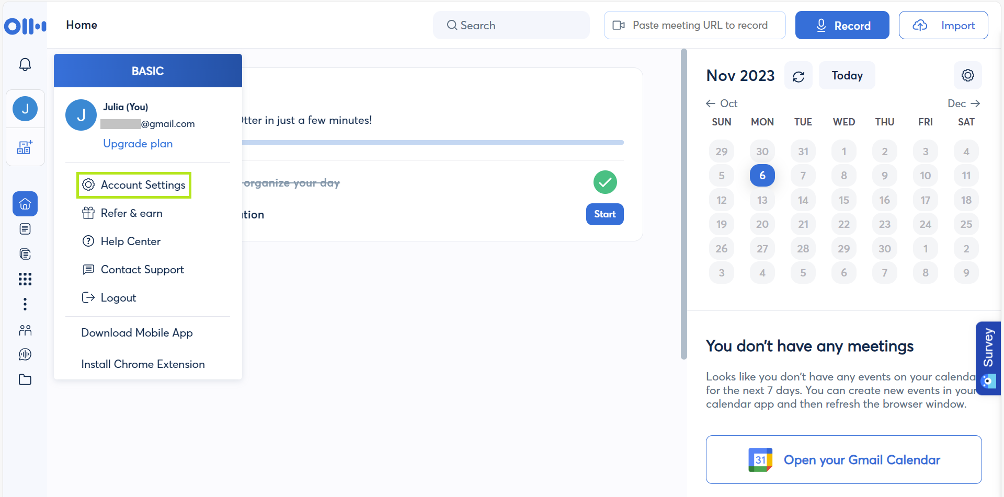Open the notifications bell icon

tap(25, 64)
